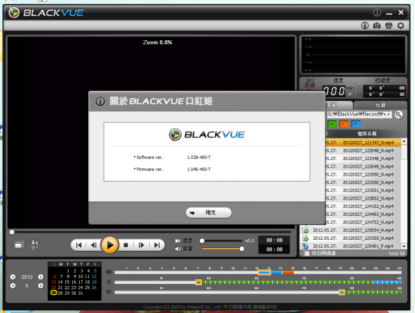
Task: Click the orange second marker on 秒 timeline
Action: coord(342,292)
